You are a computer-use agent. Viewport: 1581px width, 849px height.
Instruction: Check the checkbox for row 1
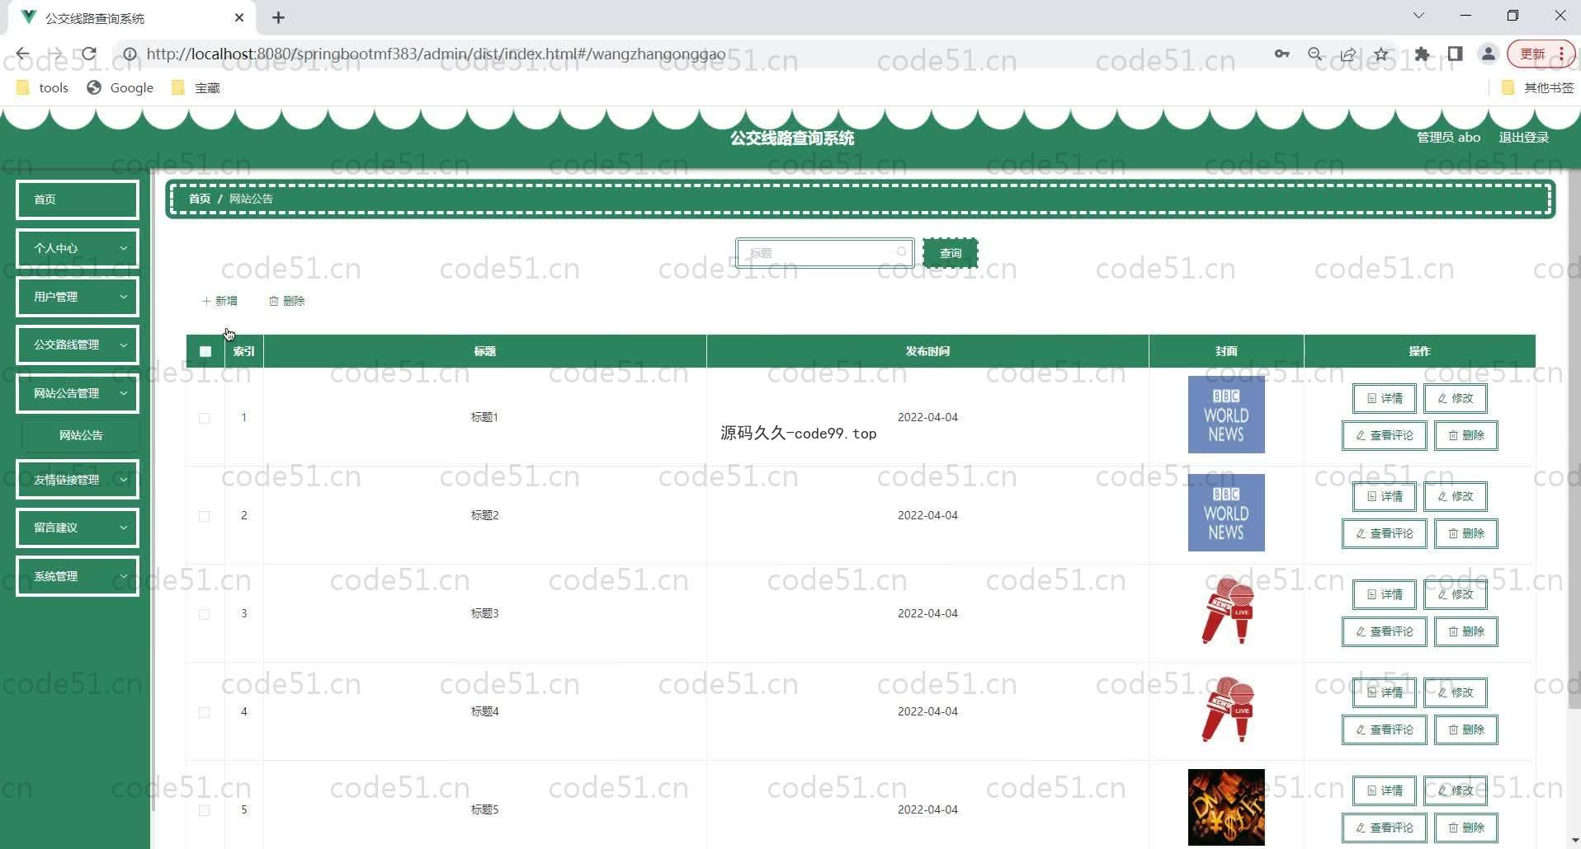(x=205, y=418)
